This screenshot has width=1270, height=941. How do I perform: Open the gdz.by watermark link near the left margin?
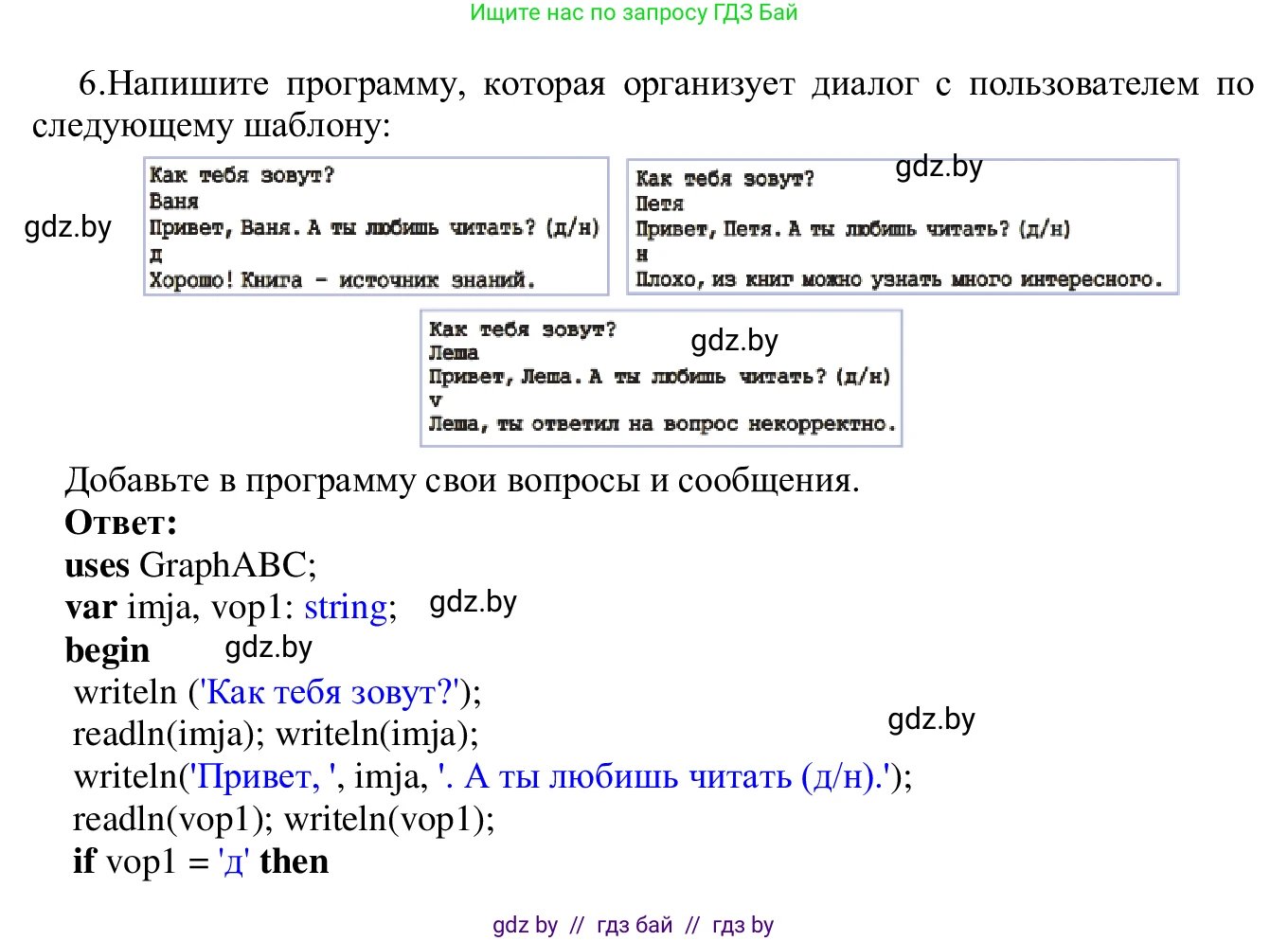[x=69, y=227]
